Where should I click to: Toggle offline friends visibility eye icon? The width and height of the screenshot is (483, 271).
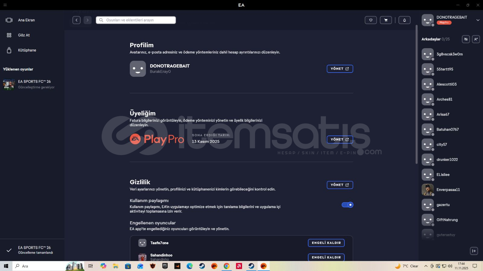click(466, 39)
